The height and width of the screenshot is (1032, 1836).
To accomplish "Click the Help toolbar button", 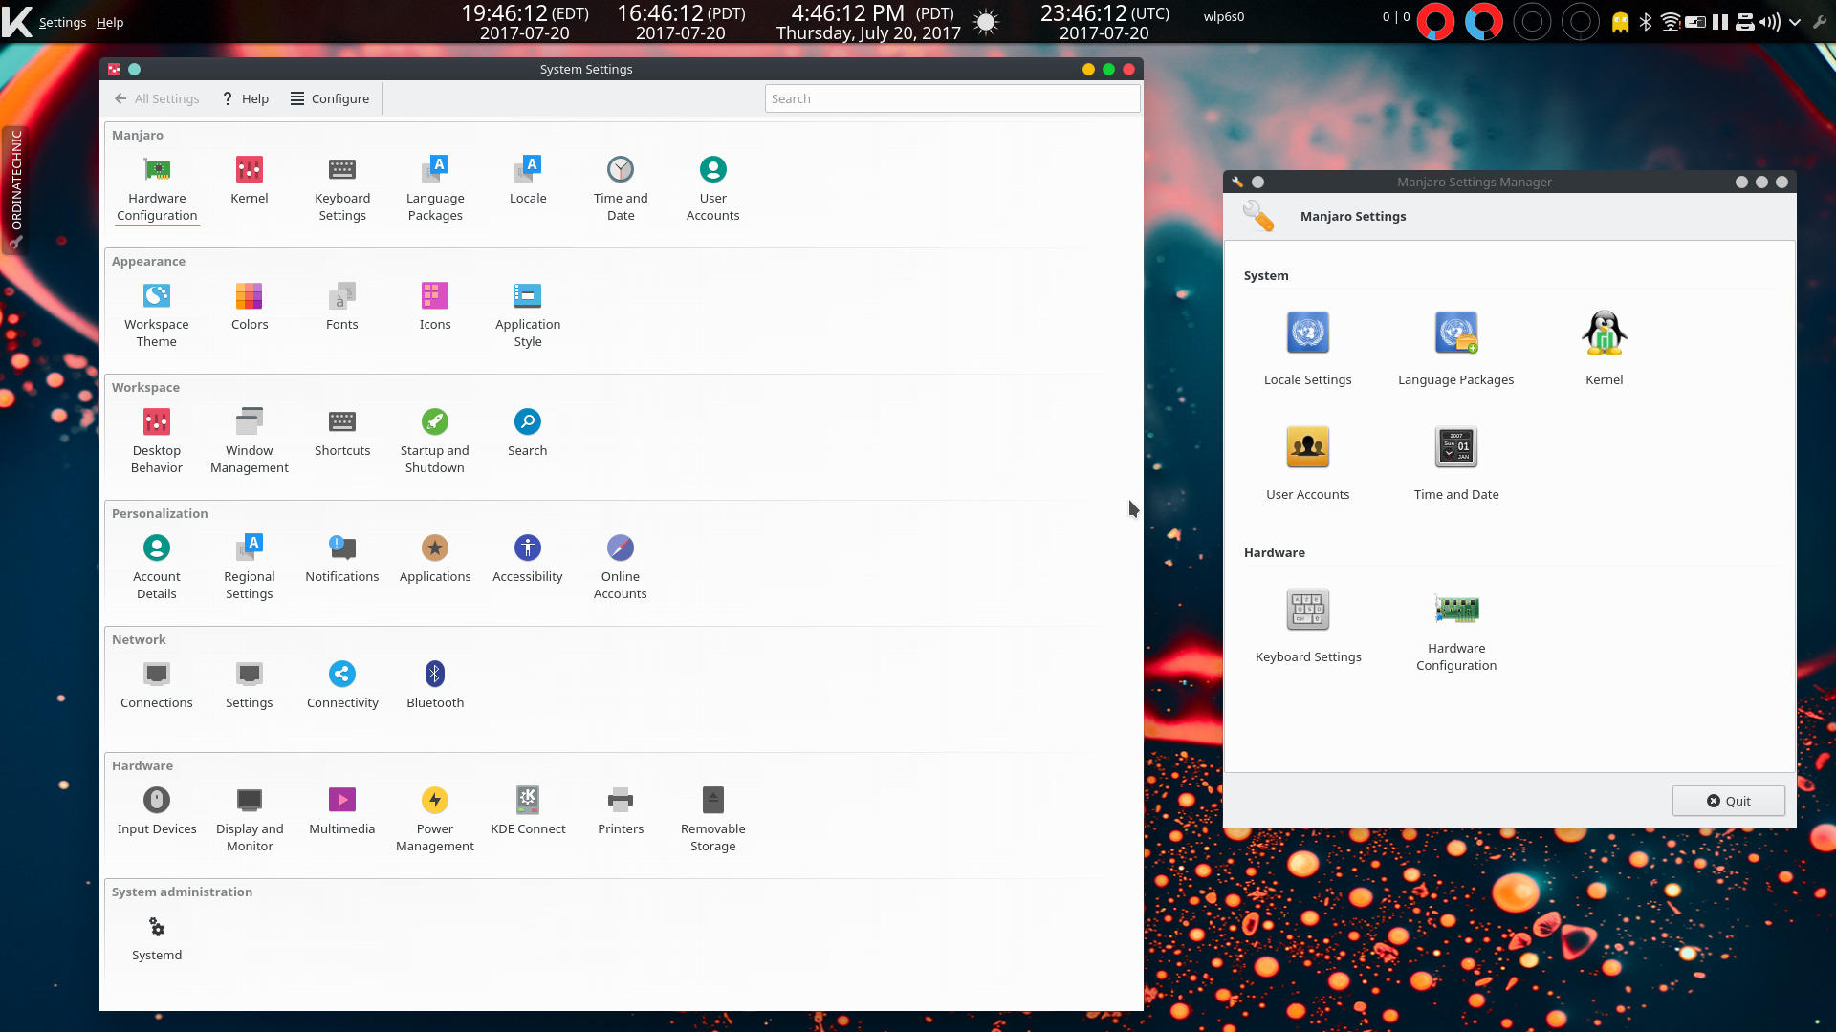I will [x=246, y=98].
